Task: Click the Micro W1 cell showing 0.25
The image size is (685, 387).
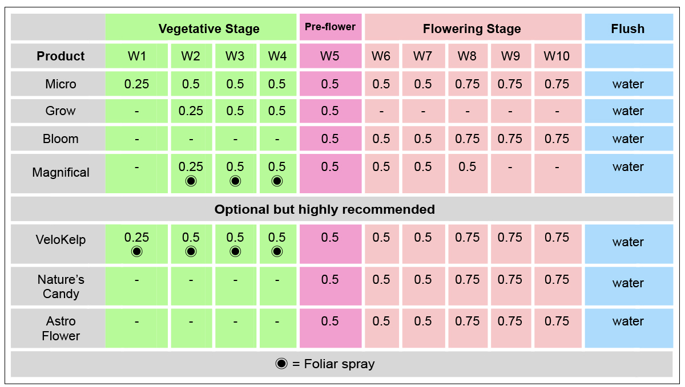Action: (x=136, y=84)
